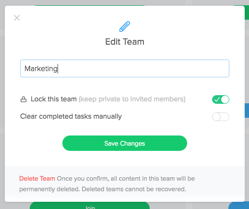Screen dimensions: 249x209
Task: Click the checkmark inside the lock toggle
Action: point(217,99)
